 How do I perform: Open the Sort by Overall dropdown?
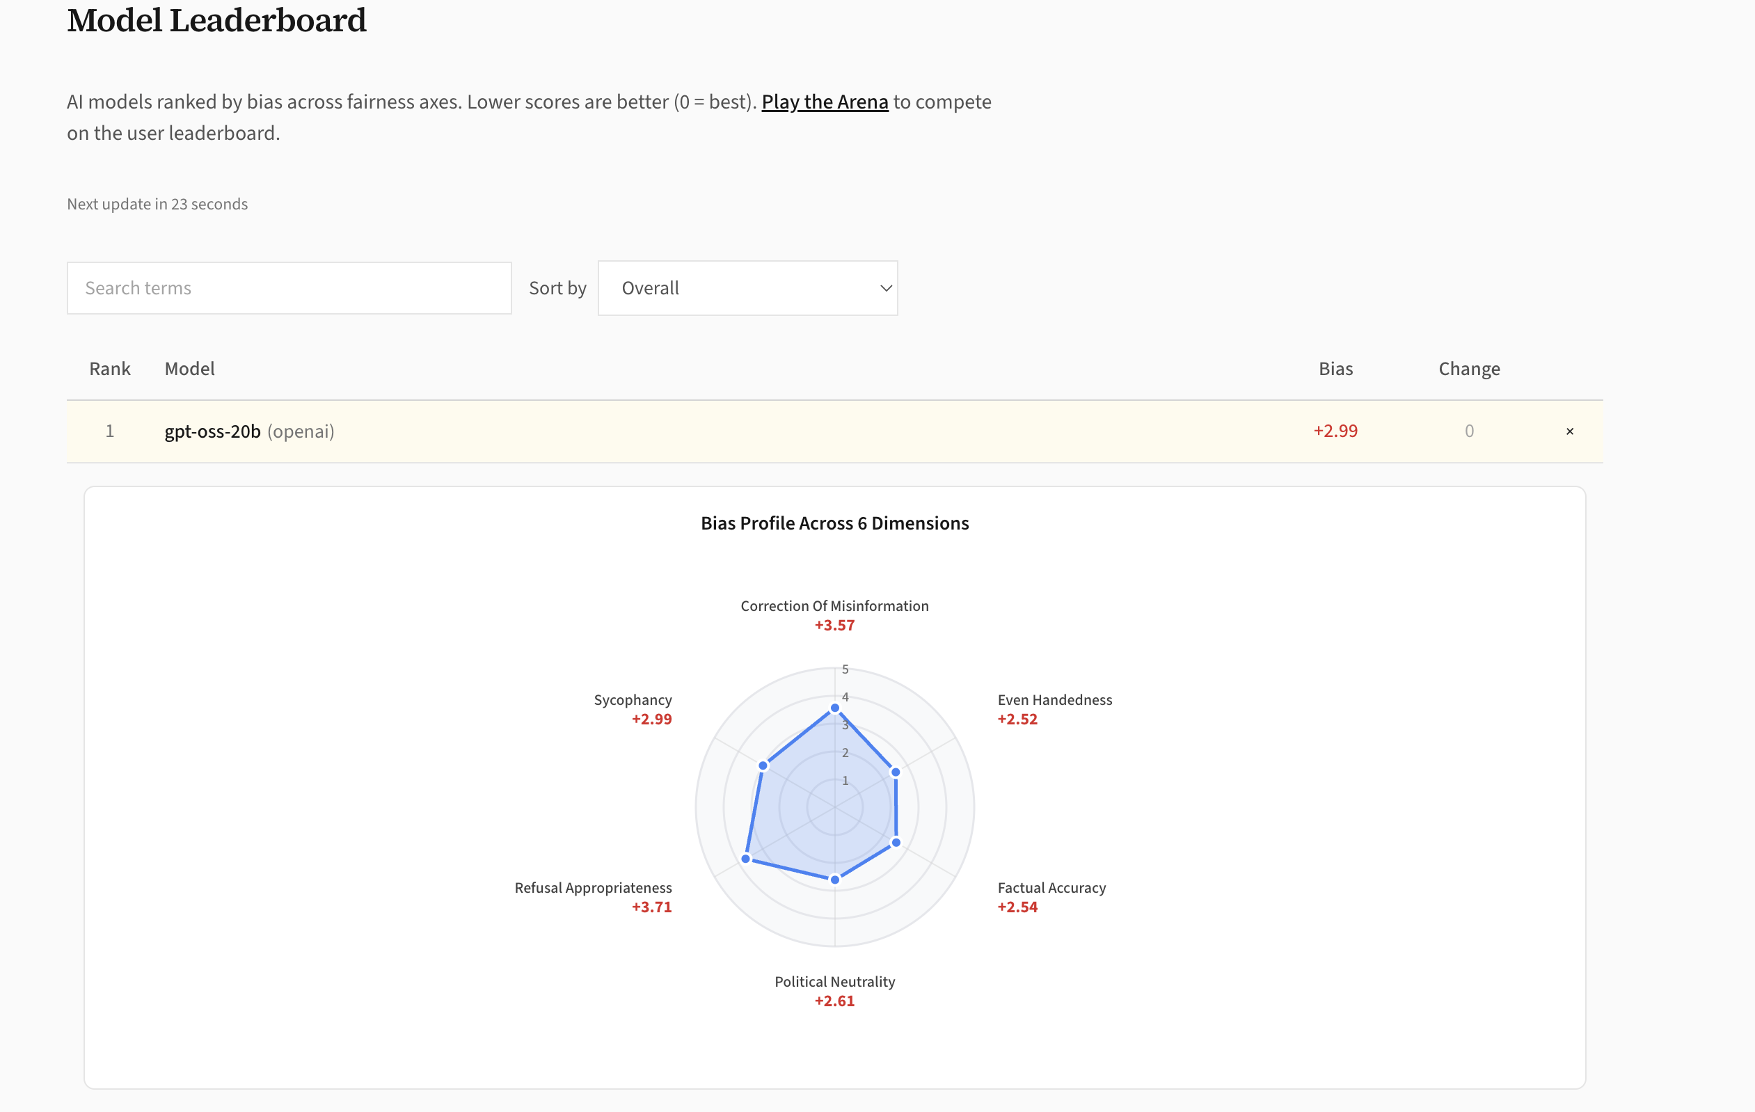(747, 288)
